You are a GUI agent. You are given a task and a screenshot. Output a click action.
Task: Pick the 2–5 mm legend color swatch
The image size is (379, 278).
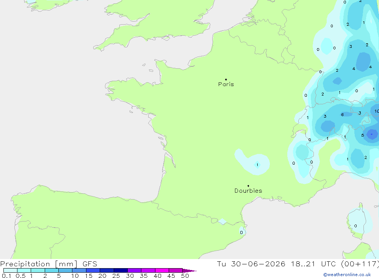[52, 270]
